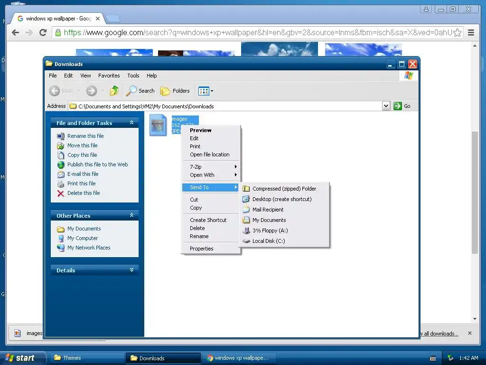Open Properties from the context menu
This screenshot has height=365, width=486.
pos(211,249)
